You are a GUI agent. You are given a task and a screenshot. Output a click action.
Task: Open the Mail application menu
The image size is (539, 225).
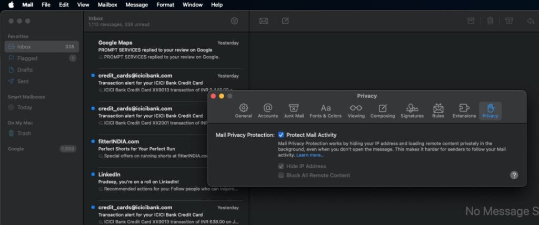tap(27, 5)
